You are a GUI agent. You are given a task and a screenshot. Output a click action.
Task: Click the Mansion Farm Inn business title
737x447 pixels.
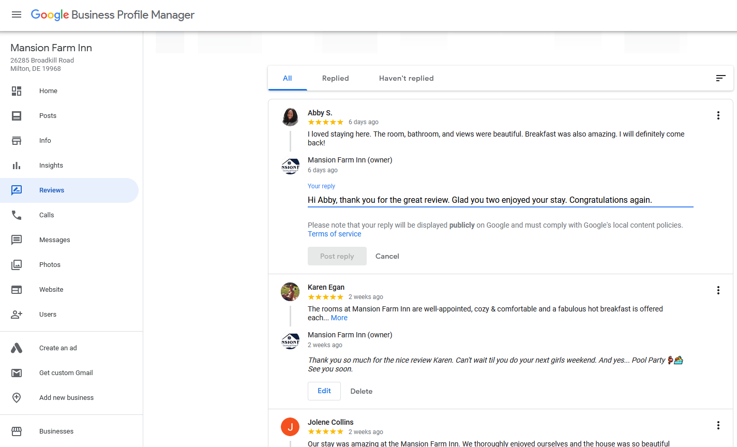click(51, 48)
